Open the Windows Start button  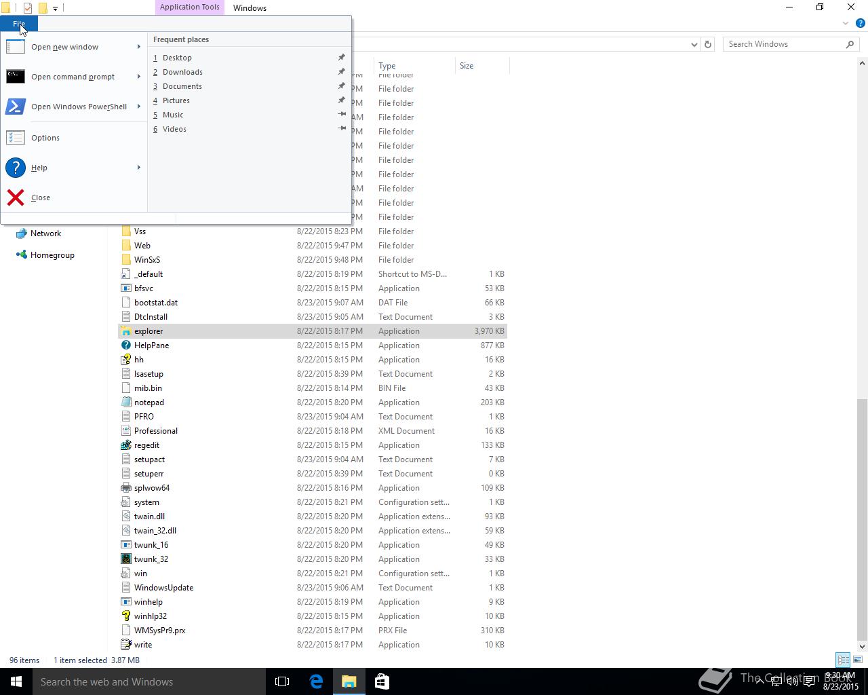16,681
